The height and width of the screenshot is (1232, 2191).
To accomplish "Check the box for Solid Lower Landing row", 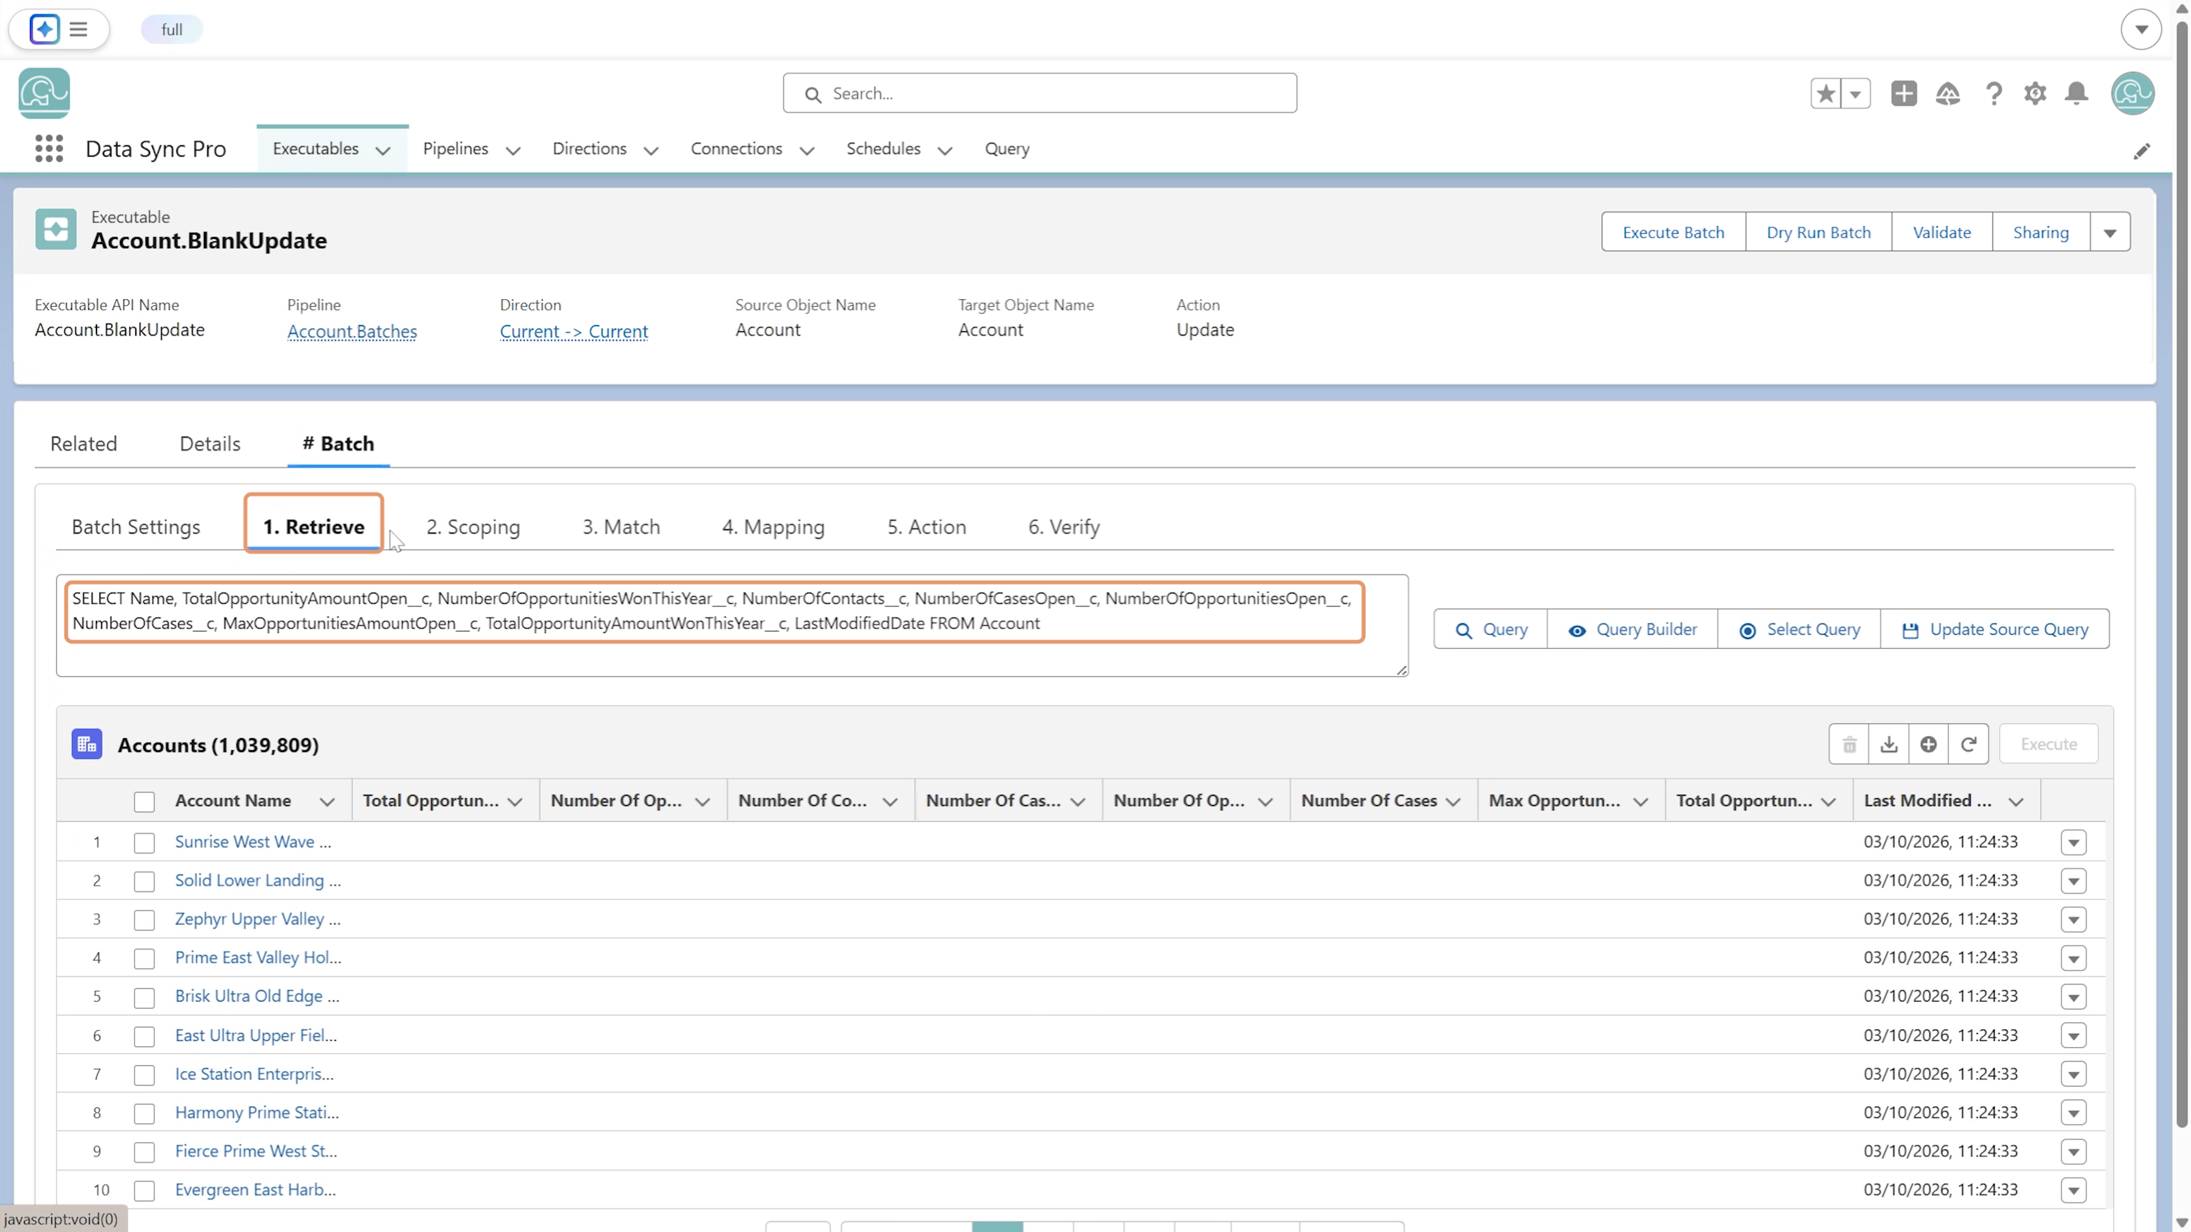I will point(144,881).
